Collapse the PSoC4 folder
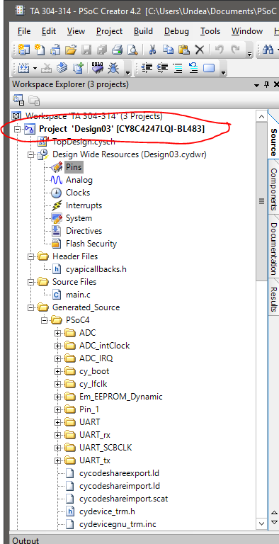The height and width of the screenshot is (544, 279). point(44,321)
